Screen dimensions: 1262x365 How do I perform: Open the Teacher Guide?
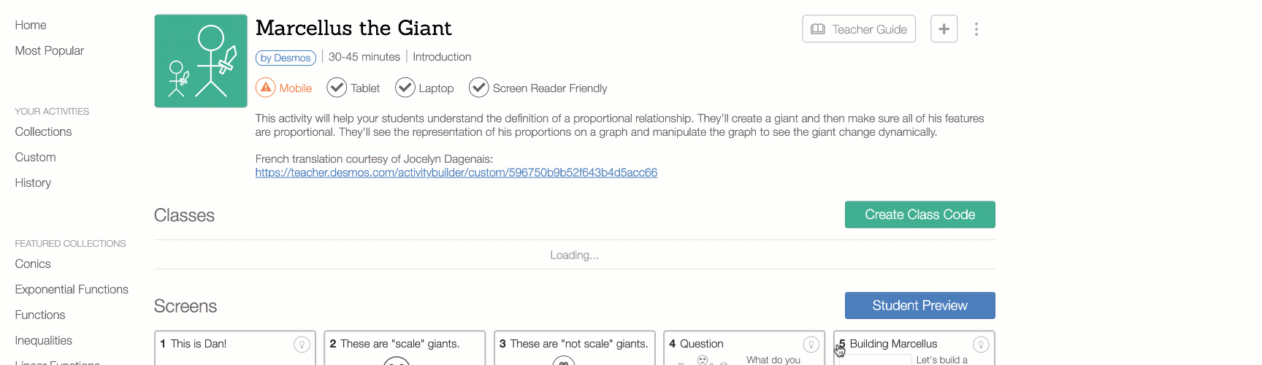point(859,29)
